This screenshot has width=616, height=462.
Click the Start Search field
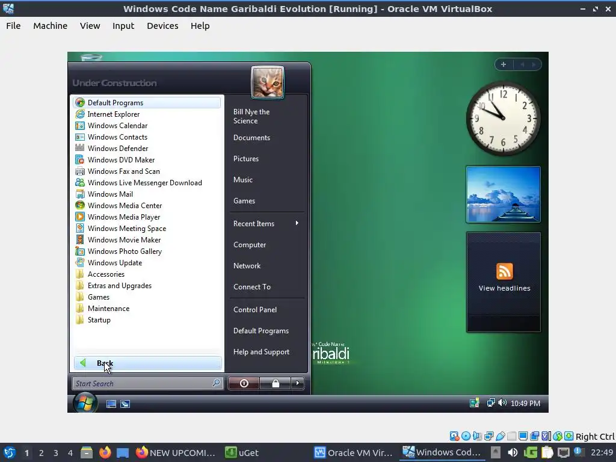coord(148,383)
